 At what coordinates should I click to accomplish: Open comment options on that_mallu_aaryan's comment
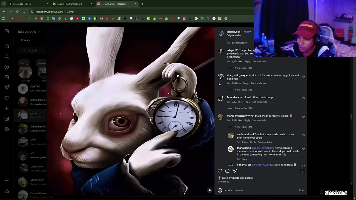click(x=269, y=83)
